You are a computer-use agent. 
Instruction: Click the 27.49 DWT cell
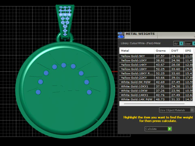pos(176,95)
